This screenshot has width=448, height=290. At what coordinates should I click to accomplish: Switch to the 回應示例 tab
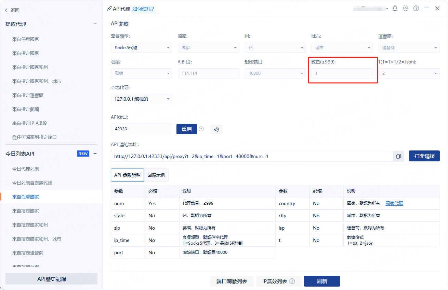coord(156,175)
